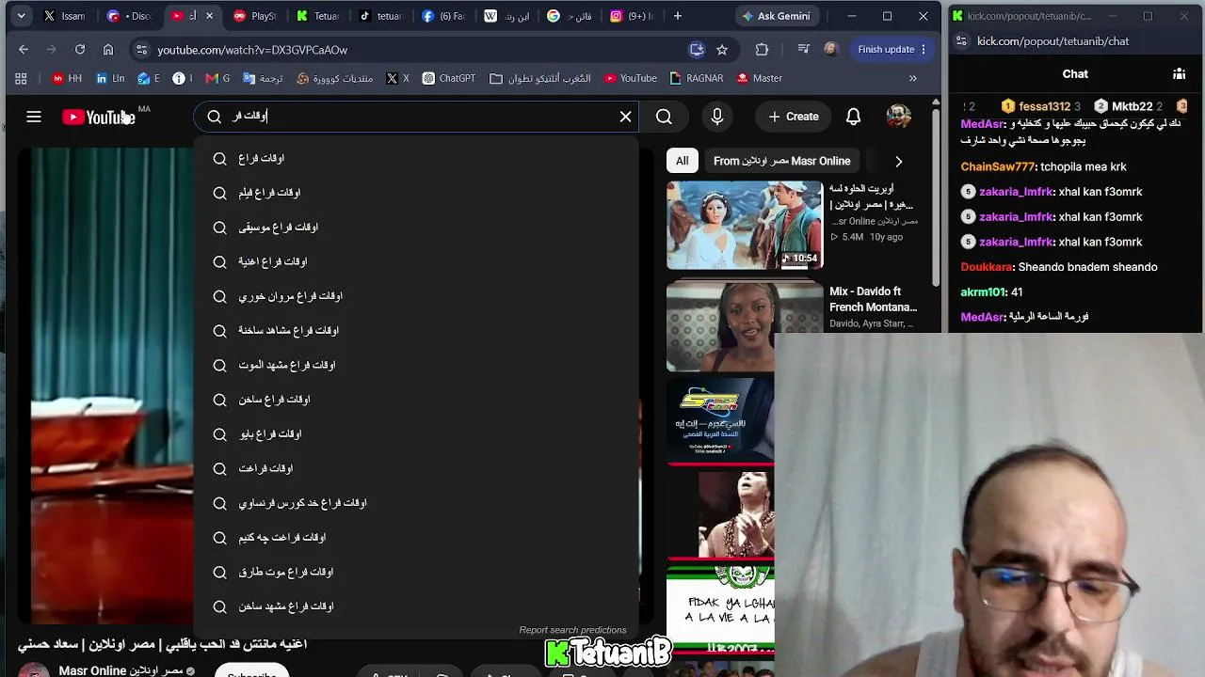Open the YouTube guide hamburger menu

(34, 117)
